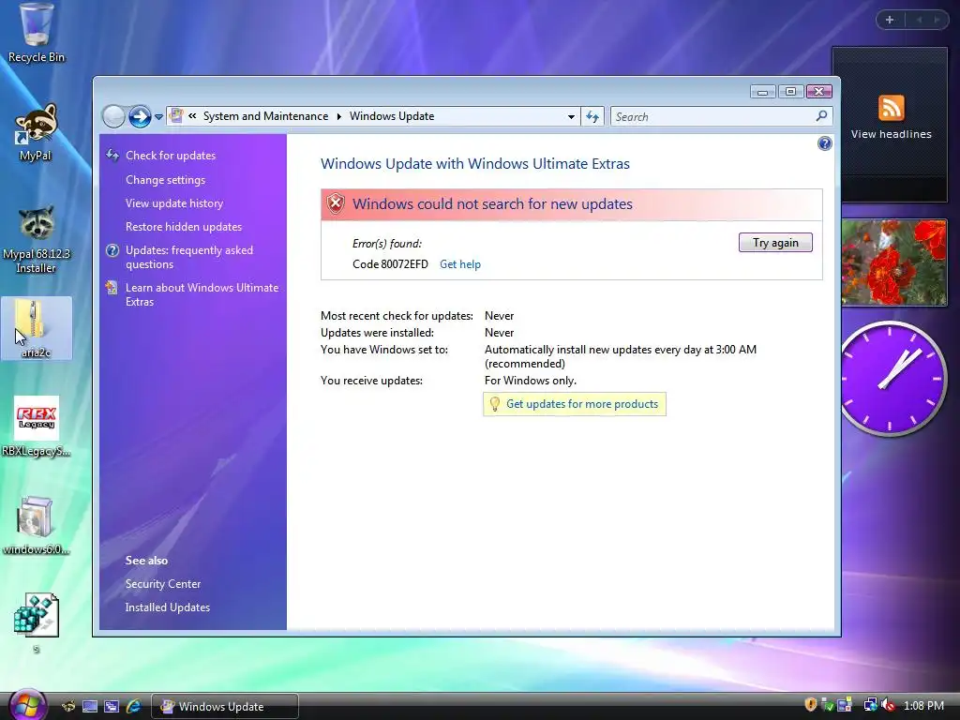Open View update history
The image size is (960, 720).
point(173,203)
